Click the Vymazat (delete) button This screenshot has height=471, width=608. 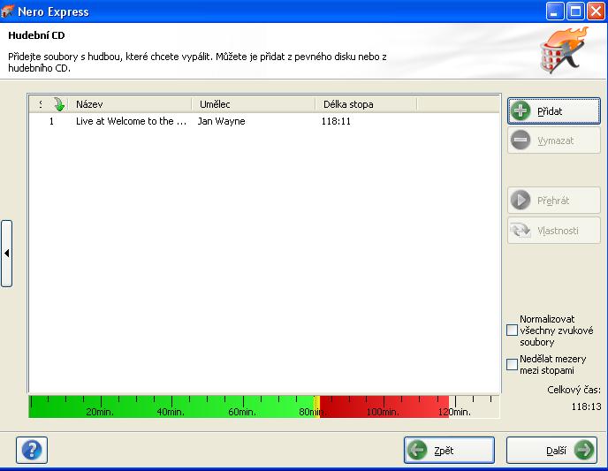554,141
